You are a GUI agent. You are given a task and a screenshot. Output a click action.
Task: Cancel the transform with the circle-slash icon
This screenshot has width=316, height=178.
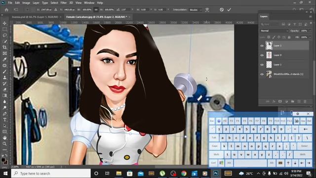(222, 10)
